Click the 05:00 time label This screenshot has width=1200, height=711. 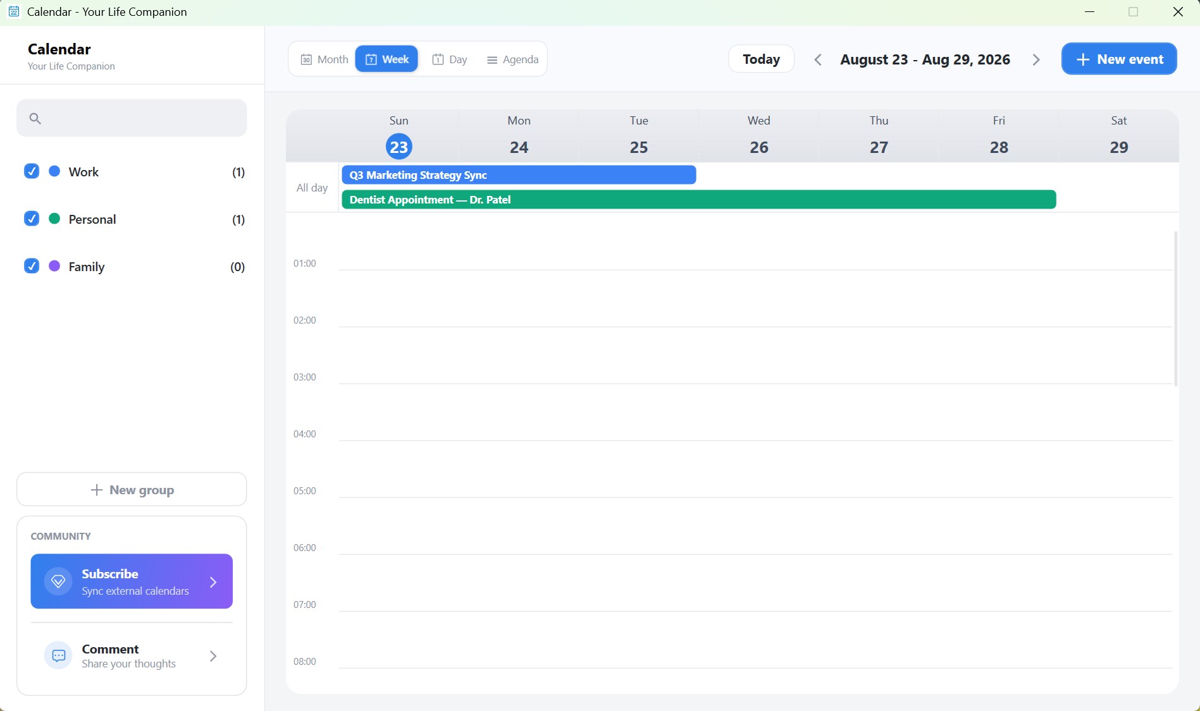pos(304,490)
